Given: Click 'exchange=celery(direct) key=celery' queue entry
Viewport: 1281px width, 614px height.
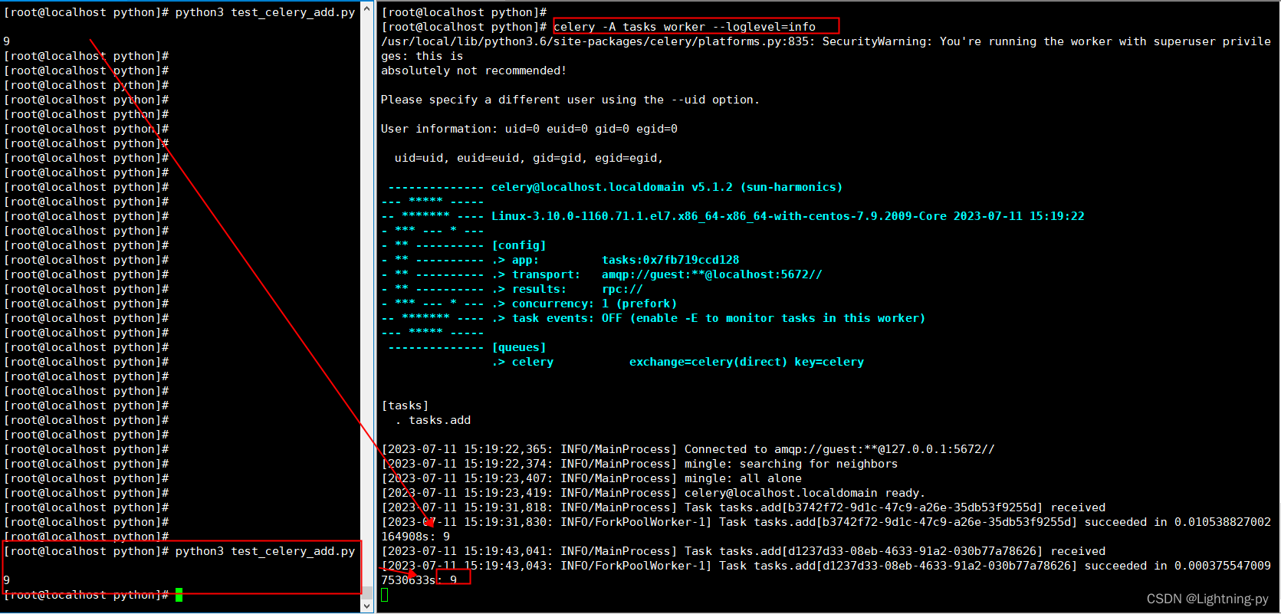Looking at the screenshot, I should (747, 362).
